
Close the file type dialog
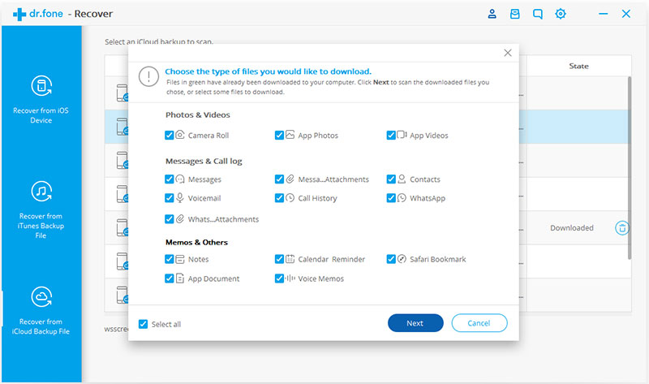[x=508, y=53]
